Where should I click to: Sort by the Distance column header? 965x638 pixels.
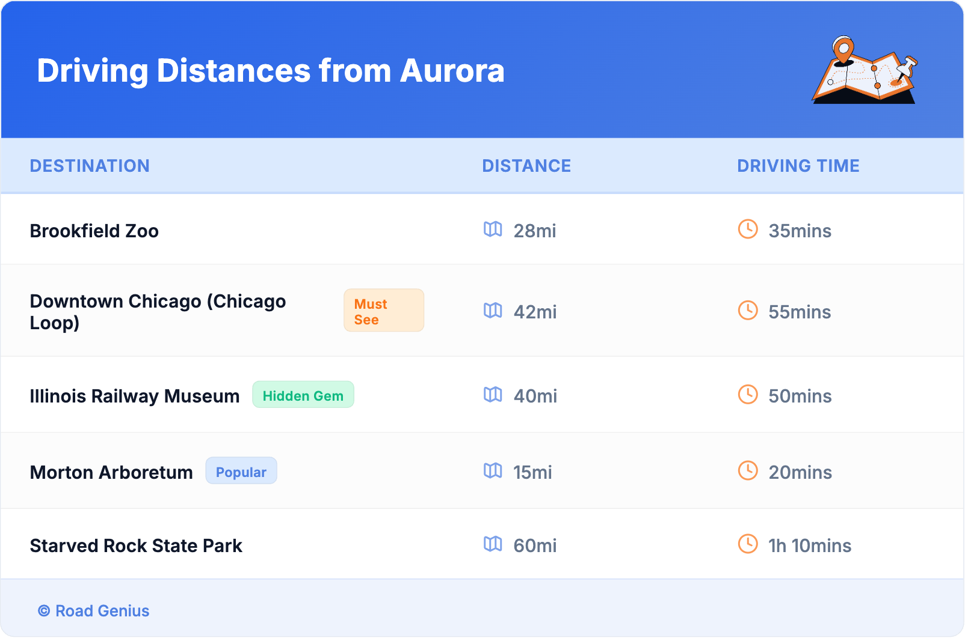tap(526, 166)
